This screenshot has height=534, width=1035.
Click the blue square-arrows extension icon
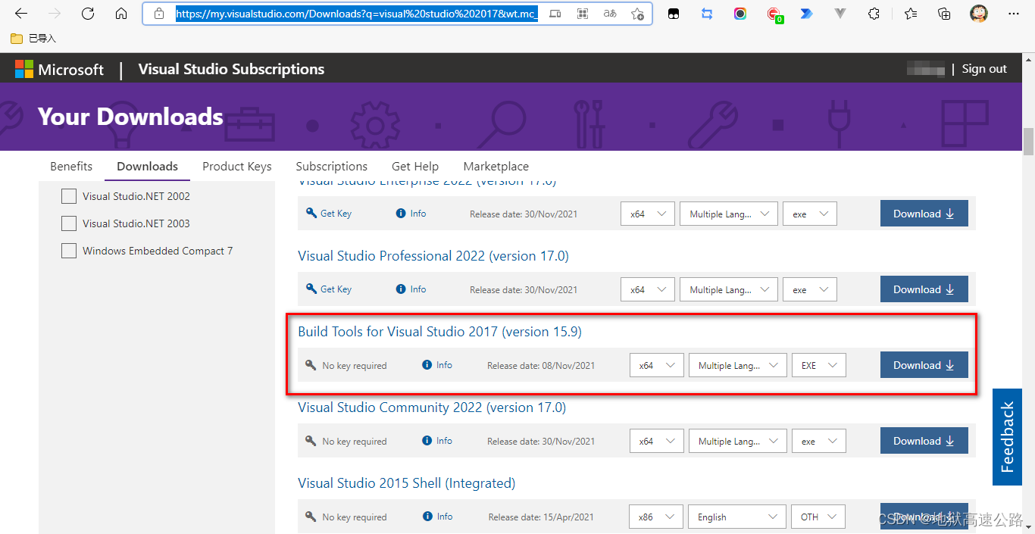[x=707, y=14]
